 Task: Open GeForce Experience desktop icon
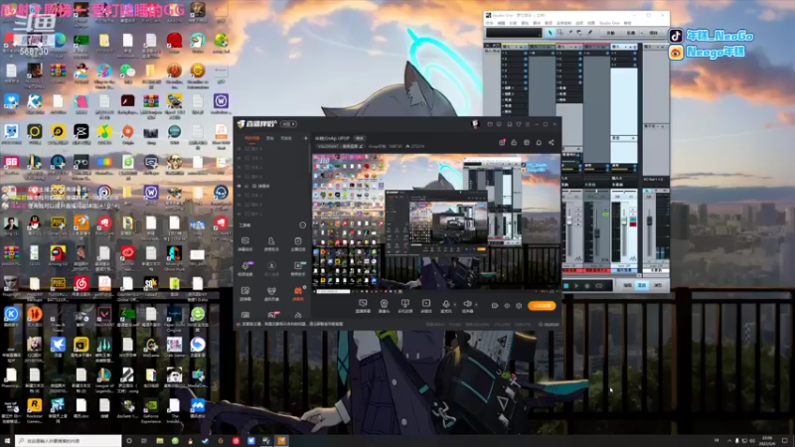point(151,409)
